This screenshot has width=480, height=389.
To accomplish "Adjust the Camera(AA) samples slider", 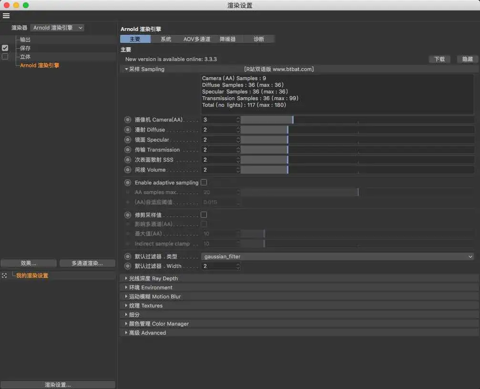I will (357, 120).
